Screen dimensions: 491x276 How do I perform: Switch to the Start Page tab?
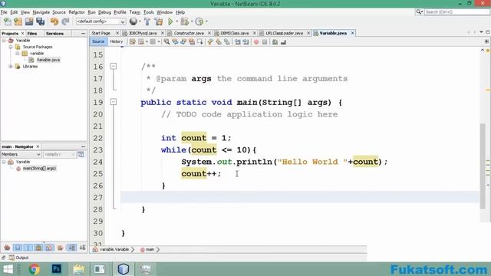pyautogui.click(x=101, y=33)
